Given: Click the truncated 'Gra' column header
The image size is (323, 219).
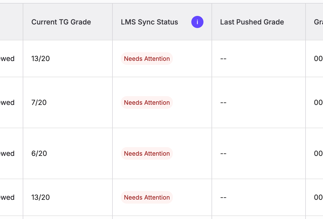Looking at the screenshot, I should (318, 22).
